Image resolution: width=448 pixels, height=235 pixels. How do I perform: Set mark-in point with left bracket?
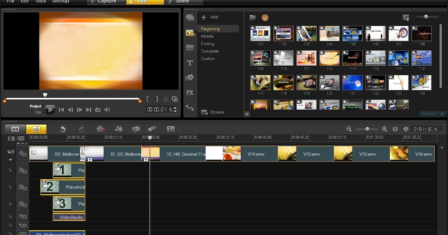[148, 99]
